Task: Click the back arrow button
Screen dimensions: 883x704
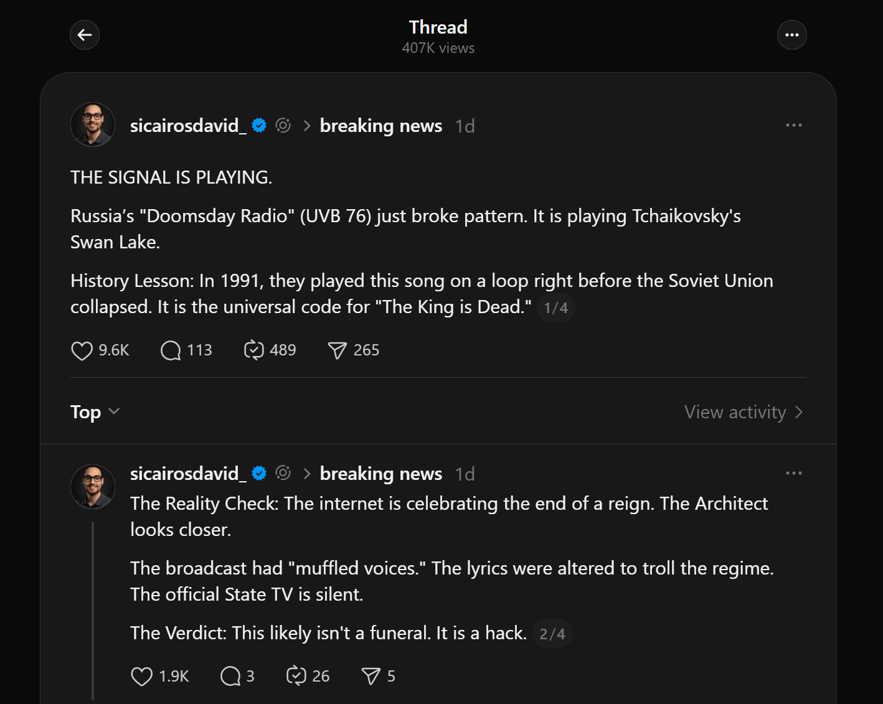Action: tap(85, 35)
